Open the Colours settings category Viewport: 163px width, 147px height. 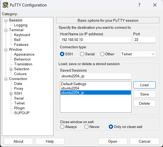pyautogui.click(x=20, y=74)
